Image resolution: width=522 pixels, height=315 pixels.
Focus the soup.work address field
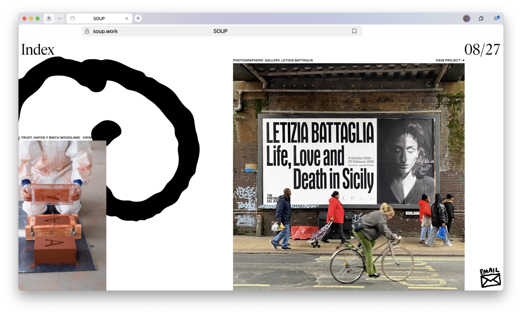click(222, 31)
